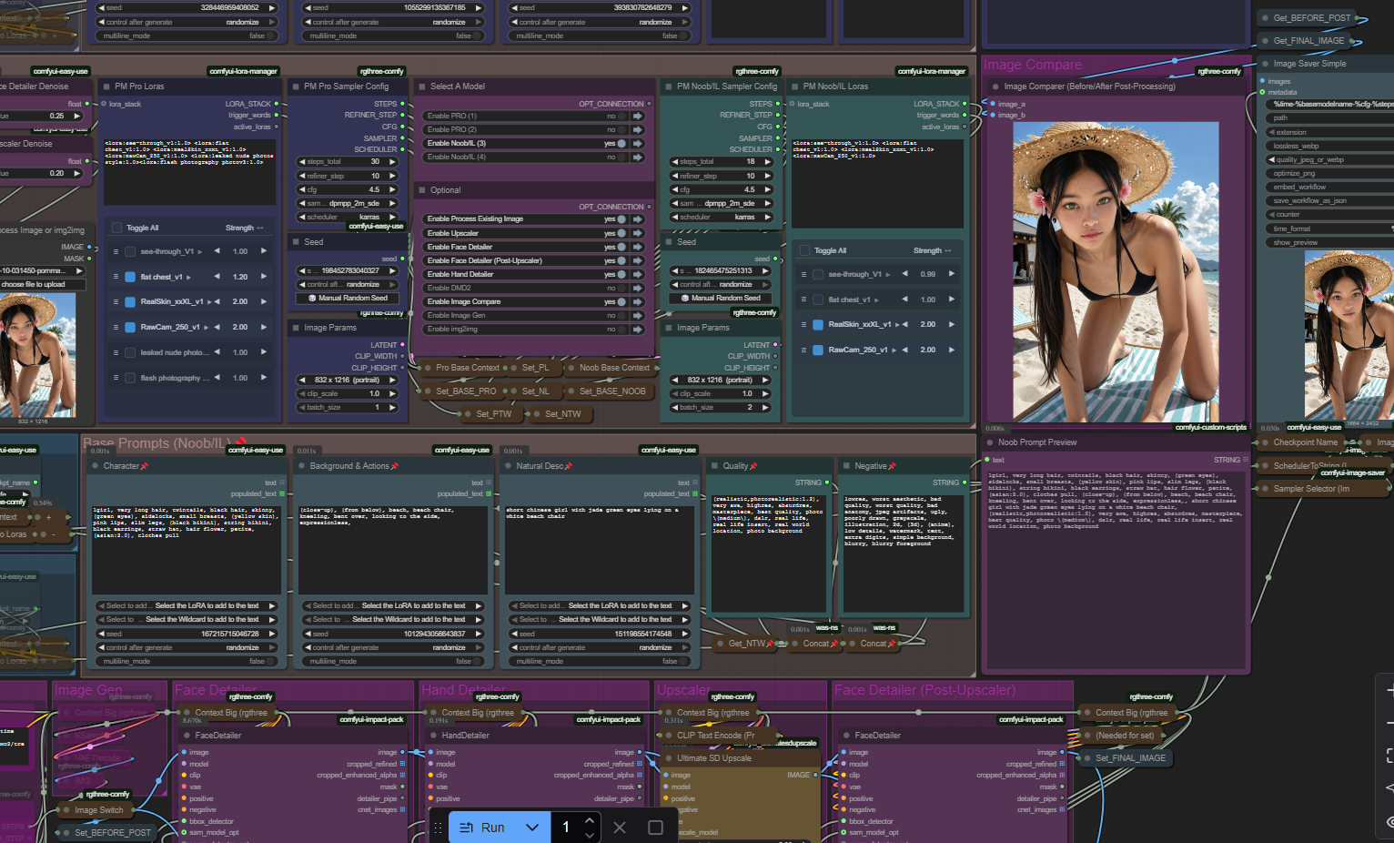Toggle Enable Process Existing Image switch
The width and height of the screenshot is (1394, 843).
620,219
